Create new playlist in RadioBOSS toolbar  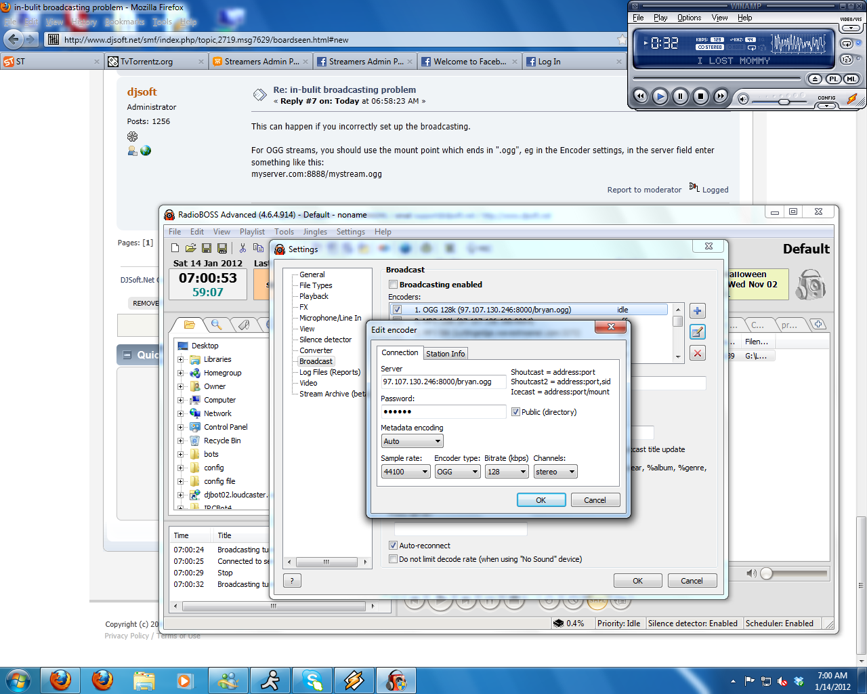(175, 248)
